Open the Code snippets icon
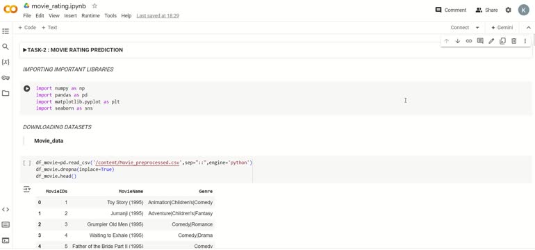The image size is (535, 250). pyautogui.click(x=6, y=210)
